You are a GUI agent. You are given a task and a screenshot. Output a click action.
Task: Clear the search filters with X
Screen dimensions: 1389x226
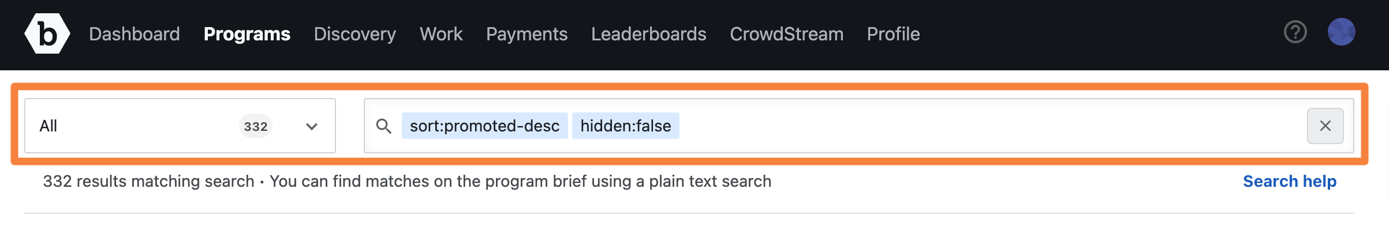tap(1325, 126)
